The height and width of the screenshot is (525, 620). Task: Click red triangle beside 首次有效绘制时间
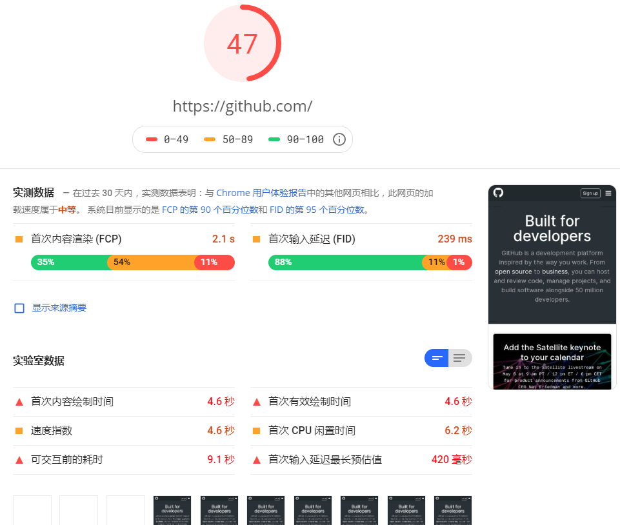point(257,402)
